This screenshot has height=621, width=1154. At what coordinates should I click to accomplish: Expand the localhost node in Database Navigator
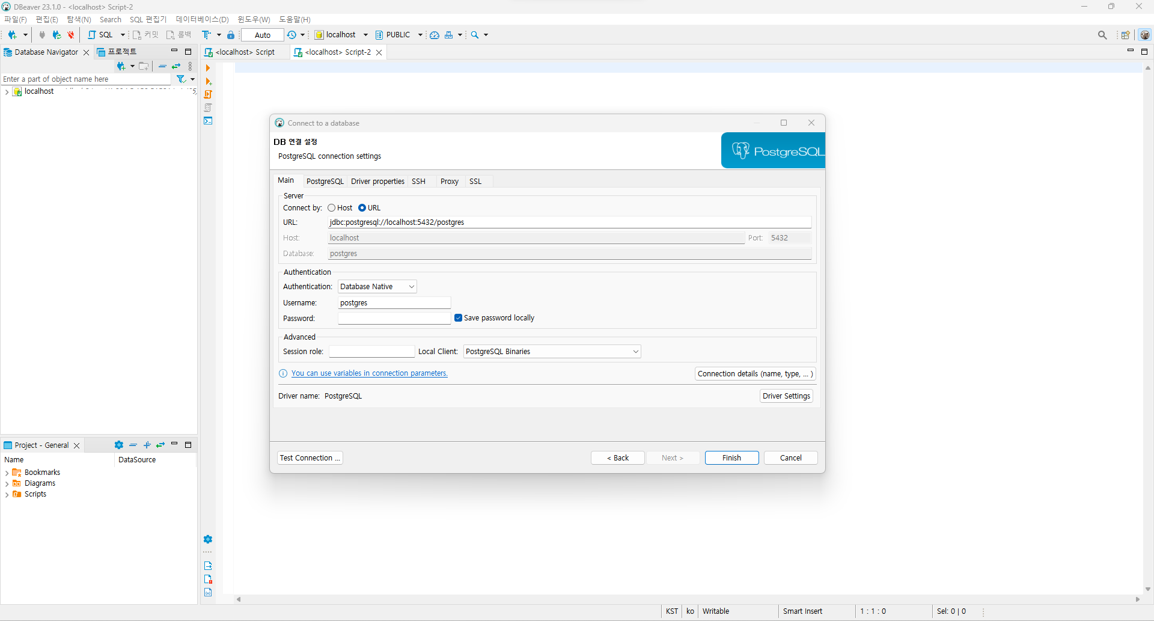point(7,92)
